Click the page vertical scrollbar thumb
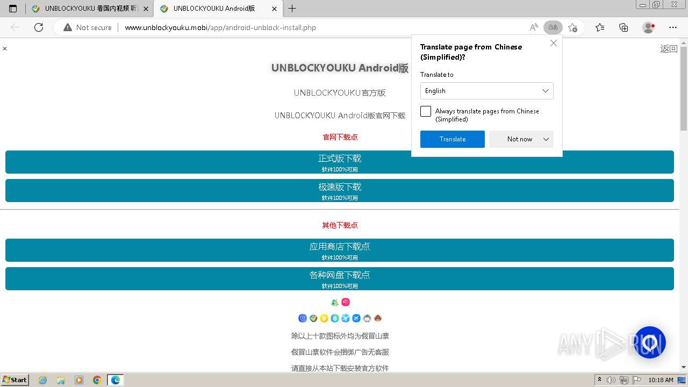688x387 pixels. coord(684,89)
